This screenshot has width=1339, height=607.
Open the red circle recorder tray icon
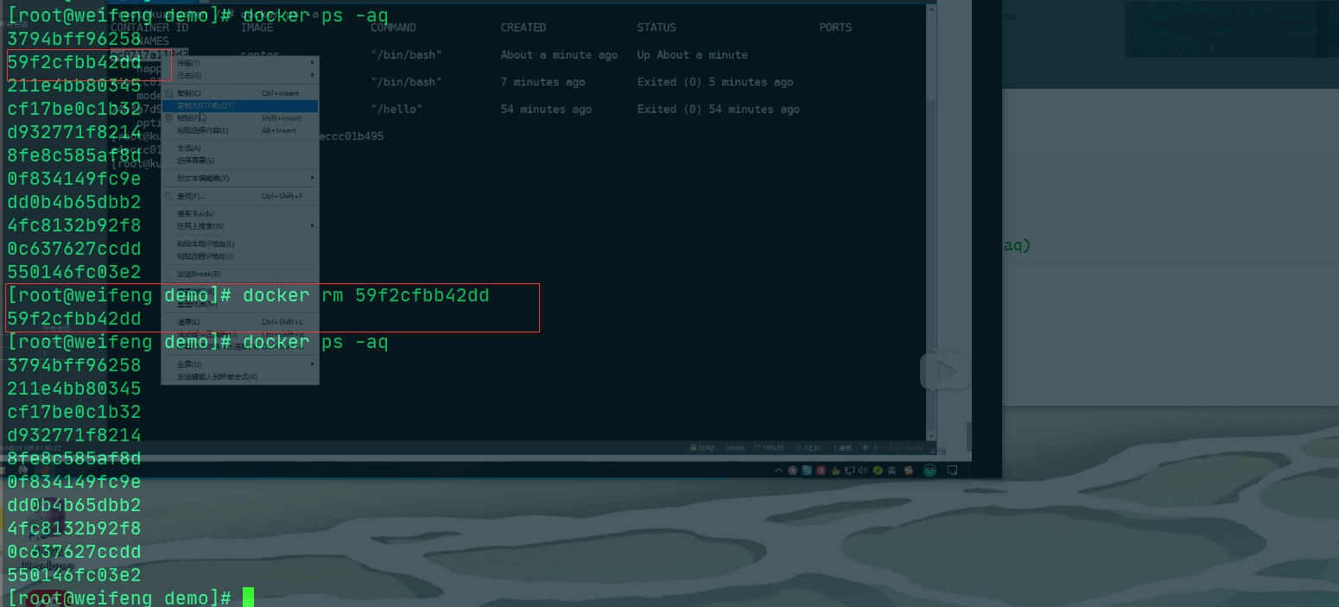(x=792, y=471)
